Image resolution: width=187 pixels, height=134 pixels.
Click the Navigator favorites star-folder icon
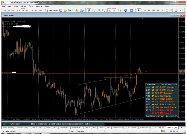(65, 10)
